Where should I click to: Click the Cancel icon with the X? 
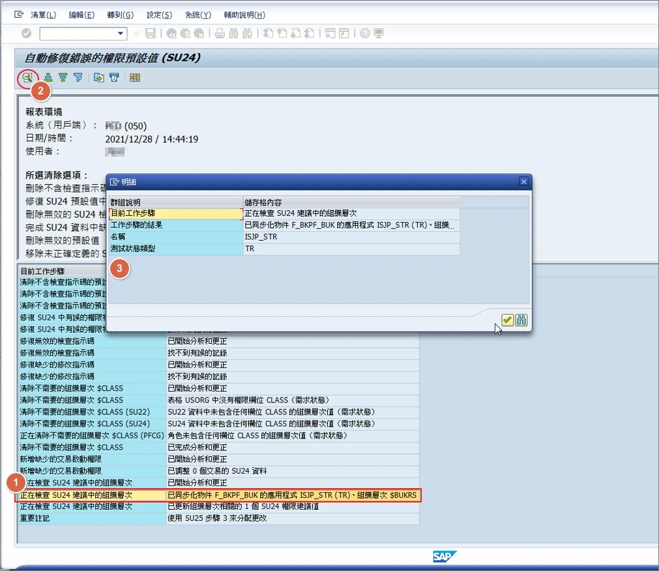(x=199, y=33)
